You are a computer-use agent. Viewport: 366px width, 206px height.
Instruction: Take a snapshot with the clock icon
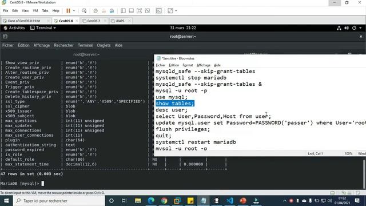coord(96,11)
